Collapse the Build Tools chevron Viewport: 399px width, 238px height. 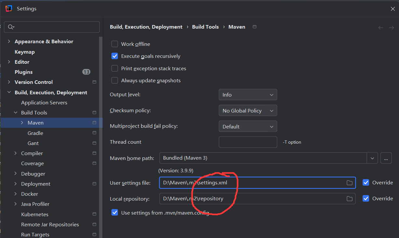(15, 112)
